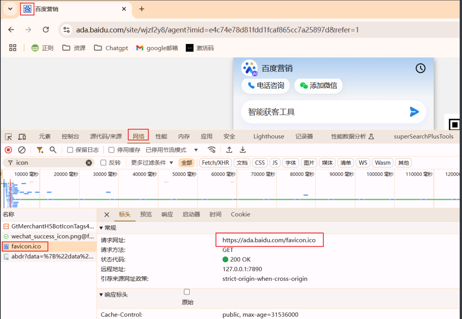Export HAR with the download icon

pos(242,150)
